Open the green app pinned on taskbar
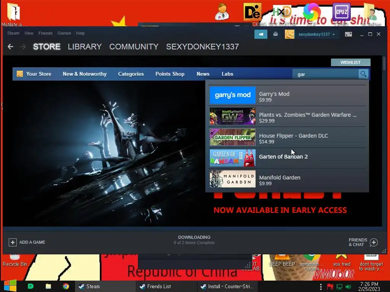Viewport: 390px width, 292px height. click(x=30, y=286)
